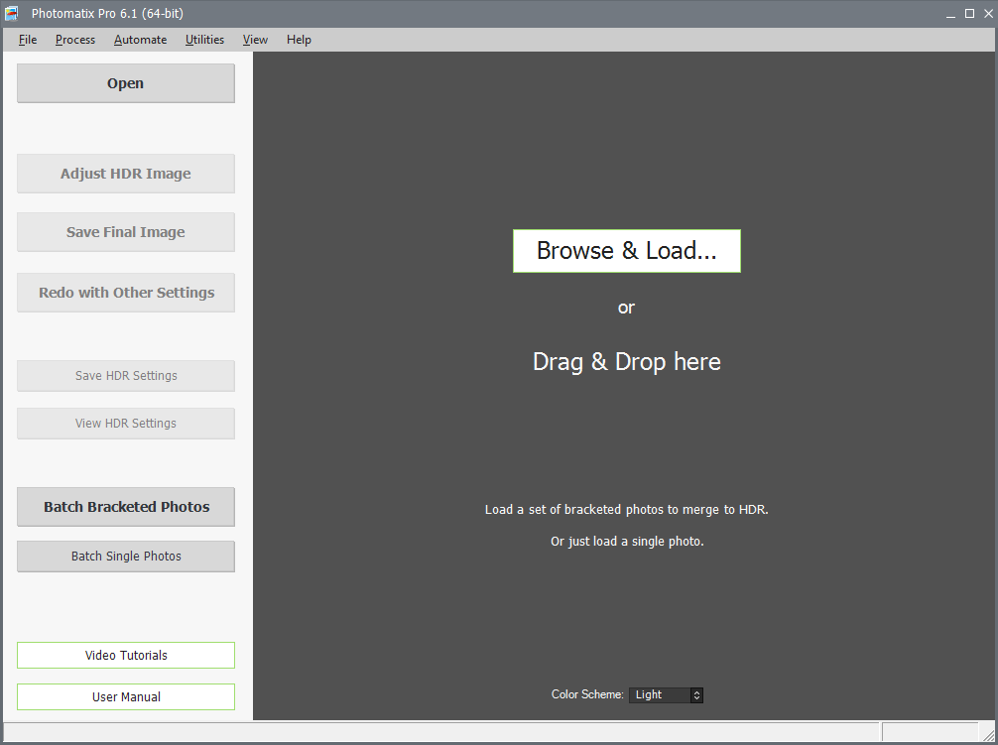
Task: Open the View menu
Action: (255, 40)
